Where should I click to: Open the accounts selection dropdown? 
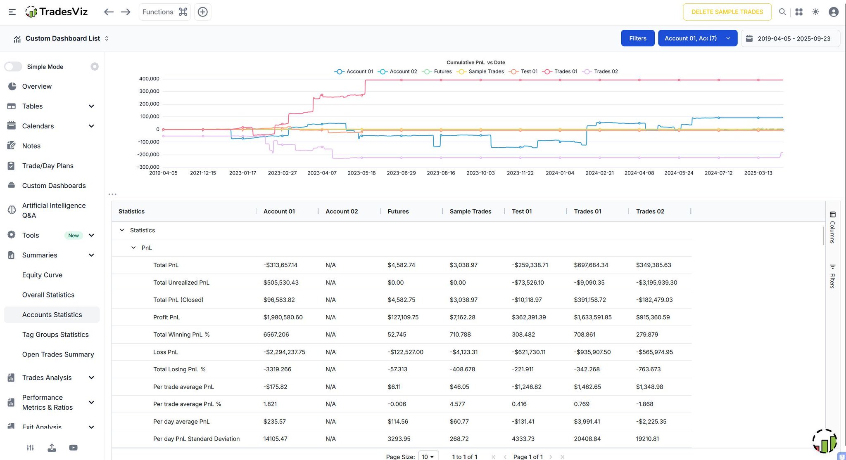(697, 38)
